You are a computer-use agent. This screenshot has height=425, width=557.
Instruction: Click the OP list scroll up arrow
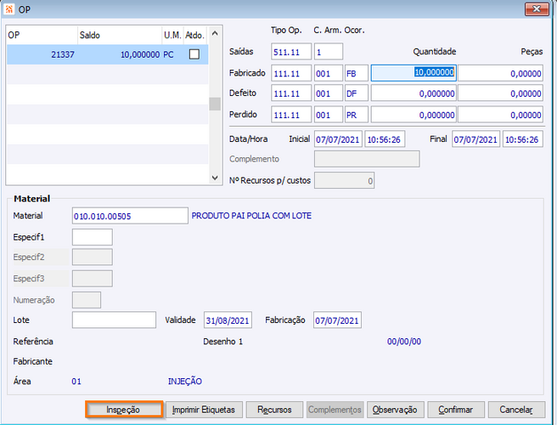[x=215, y=33]
